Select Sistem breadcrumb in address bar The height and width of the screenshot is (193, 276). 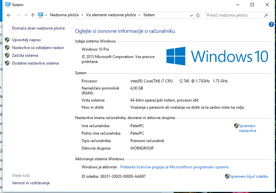pos(149,15)
